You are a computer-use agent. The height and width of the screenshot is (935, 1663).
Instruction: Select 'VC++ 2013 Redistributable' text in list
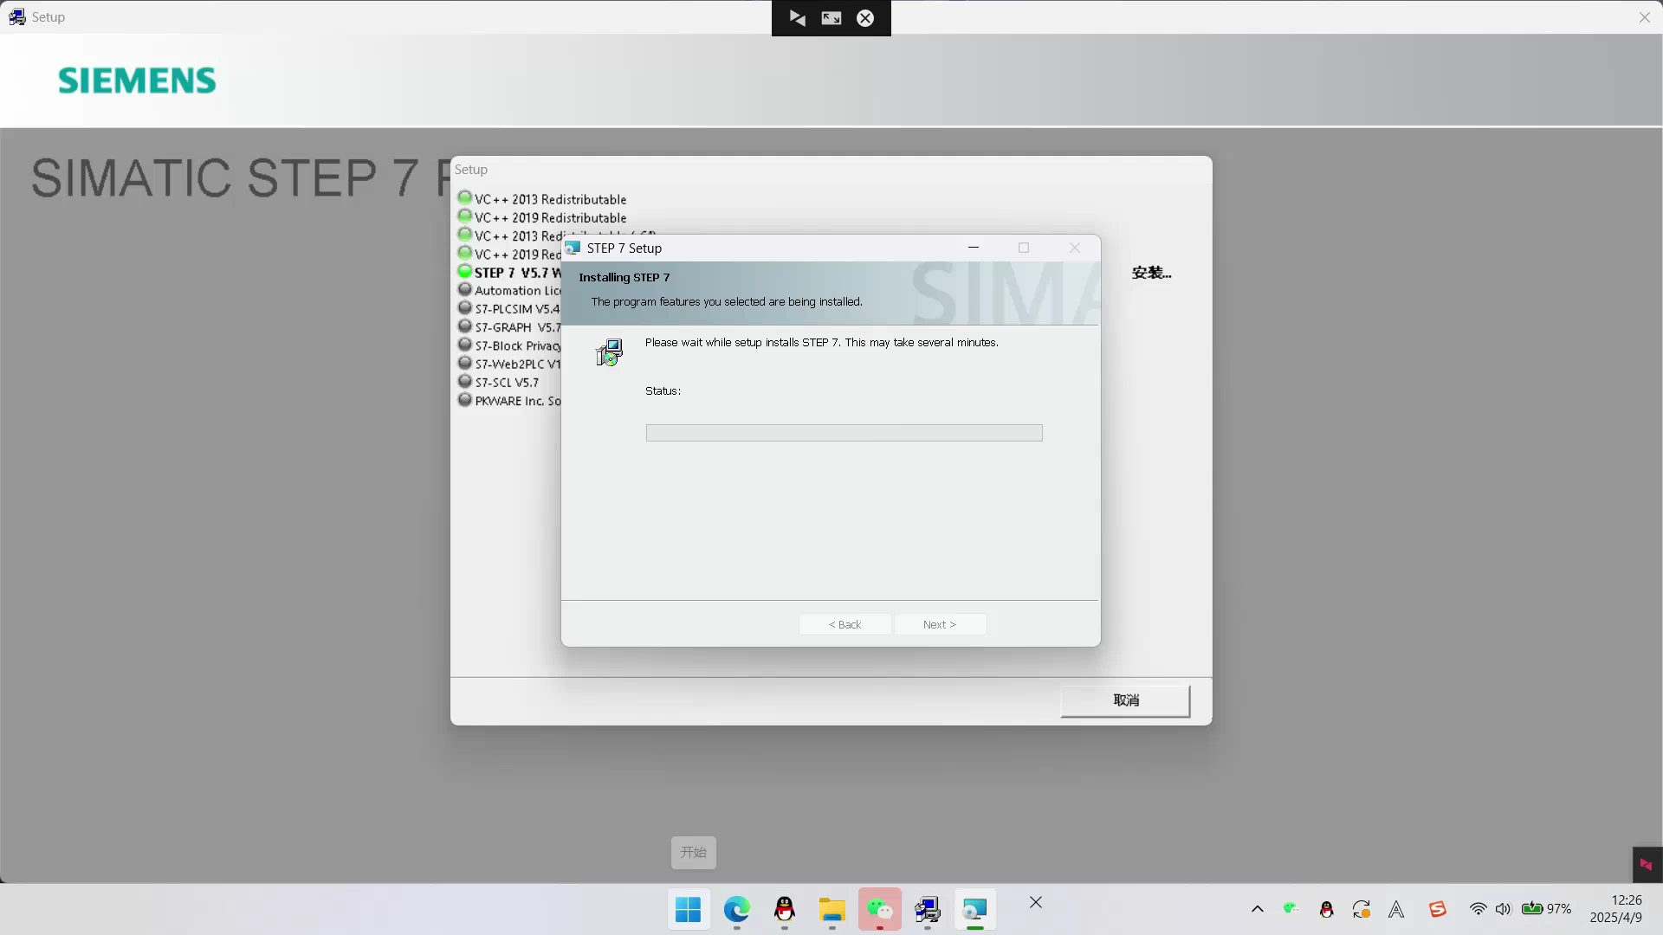coord(550,199)
